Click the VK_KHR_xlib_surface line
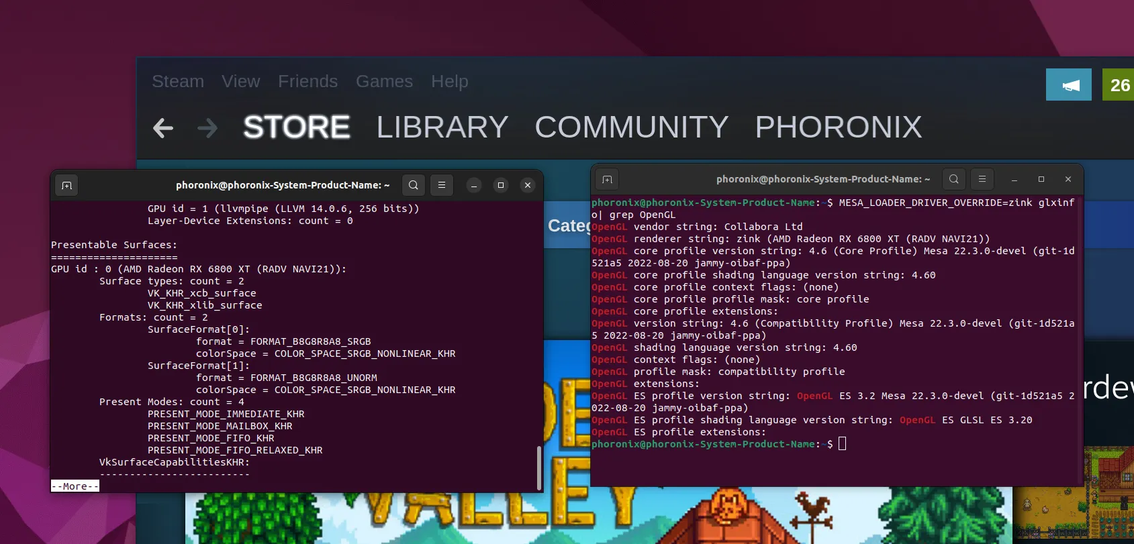Image resolution: width=1134 pixels, height=544 pixels. click(x=205, y=305)
